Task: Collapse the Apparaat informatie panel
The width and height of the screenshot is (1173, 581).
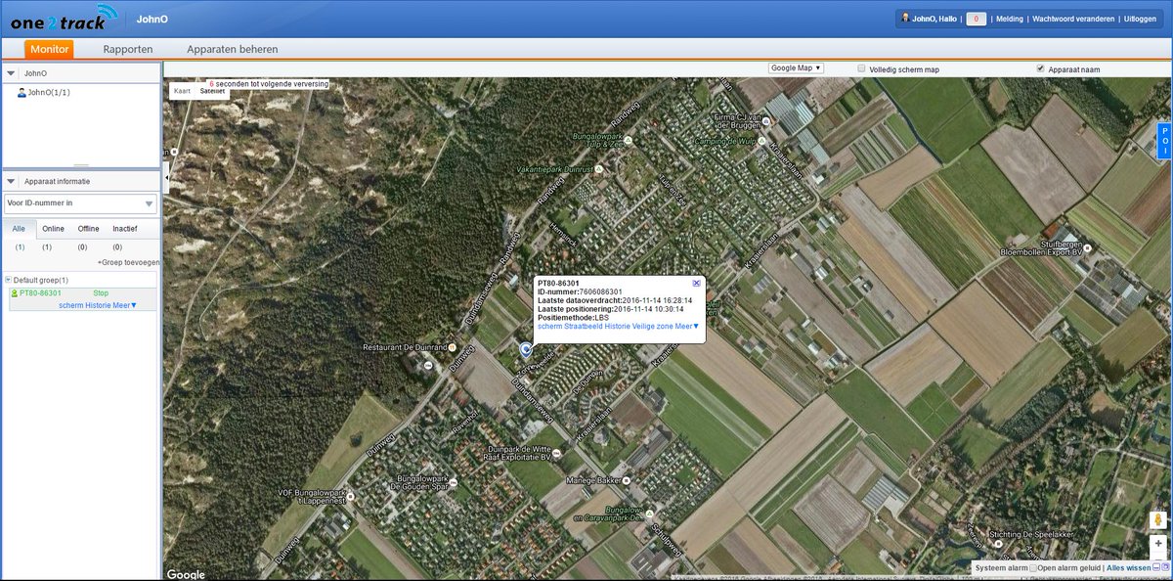Action: [11, 182]
